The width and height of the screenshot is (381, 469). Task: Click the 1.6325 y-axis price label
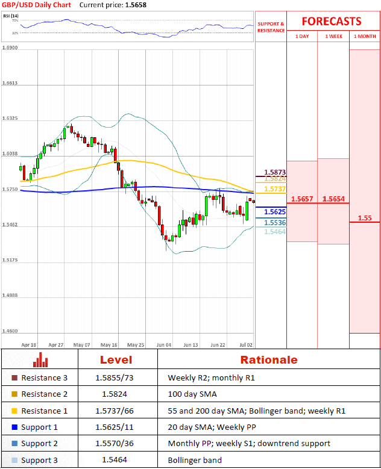(10, 118)
